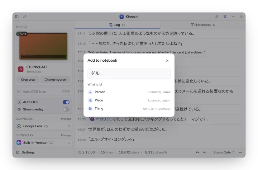The height and width of the screenshot is (170, 258).
Task: Turn off the Auto OCR switch
Action: point(66,102)
